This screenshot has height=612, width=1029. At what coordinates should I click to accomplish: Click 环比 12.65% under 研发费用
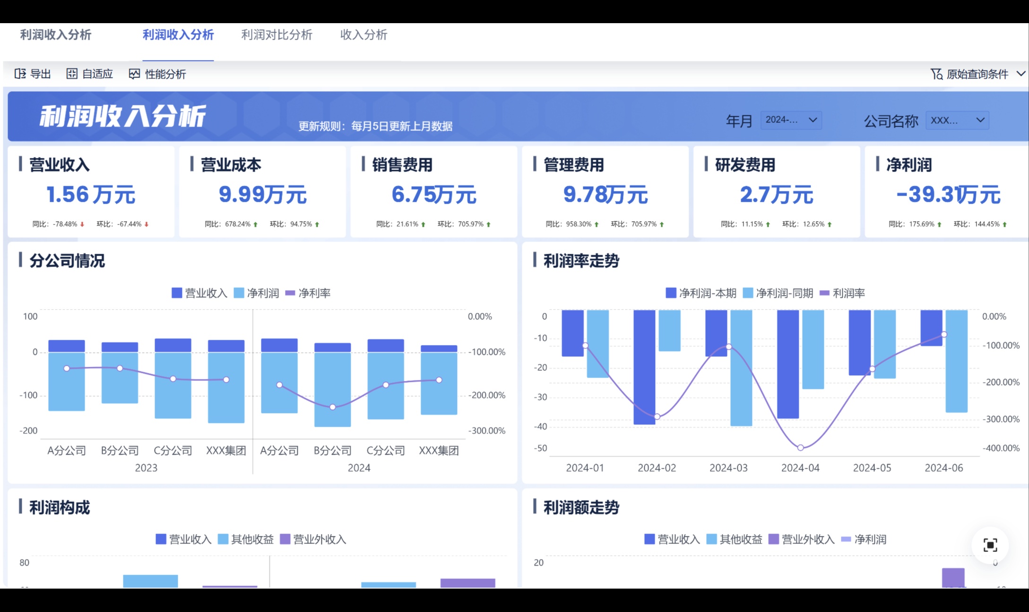807,224
